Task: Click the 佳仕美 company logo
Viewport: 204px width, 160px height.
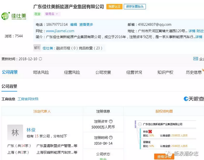Action: [x=14, y=16]
